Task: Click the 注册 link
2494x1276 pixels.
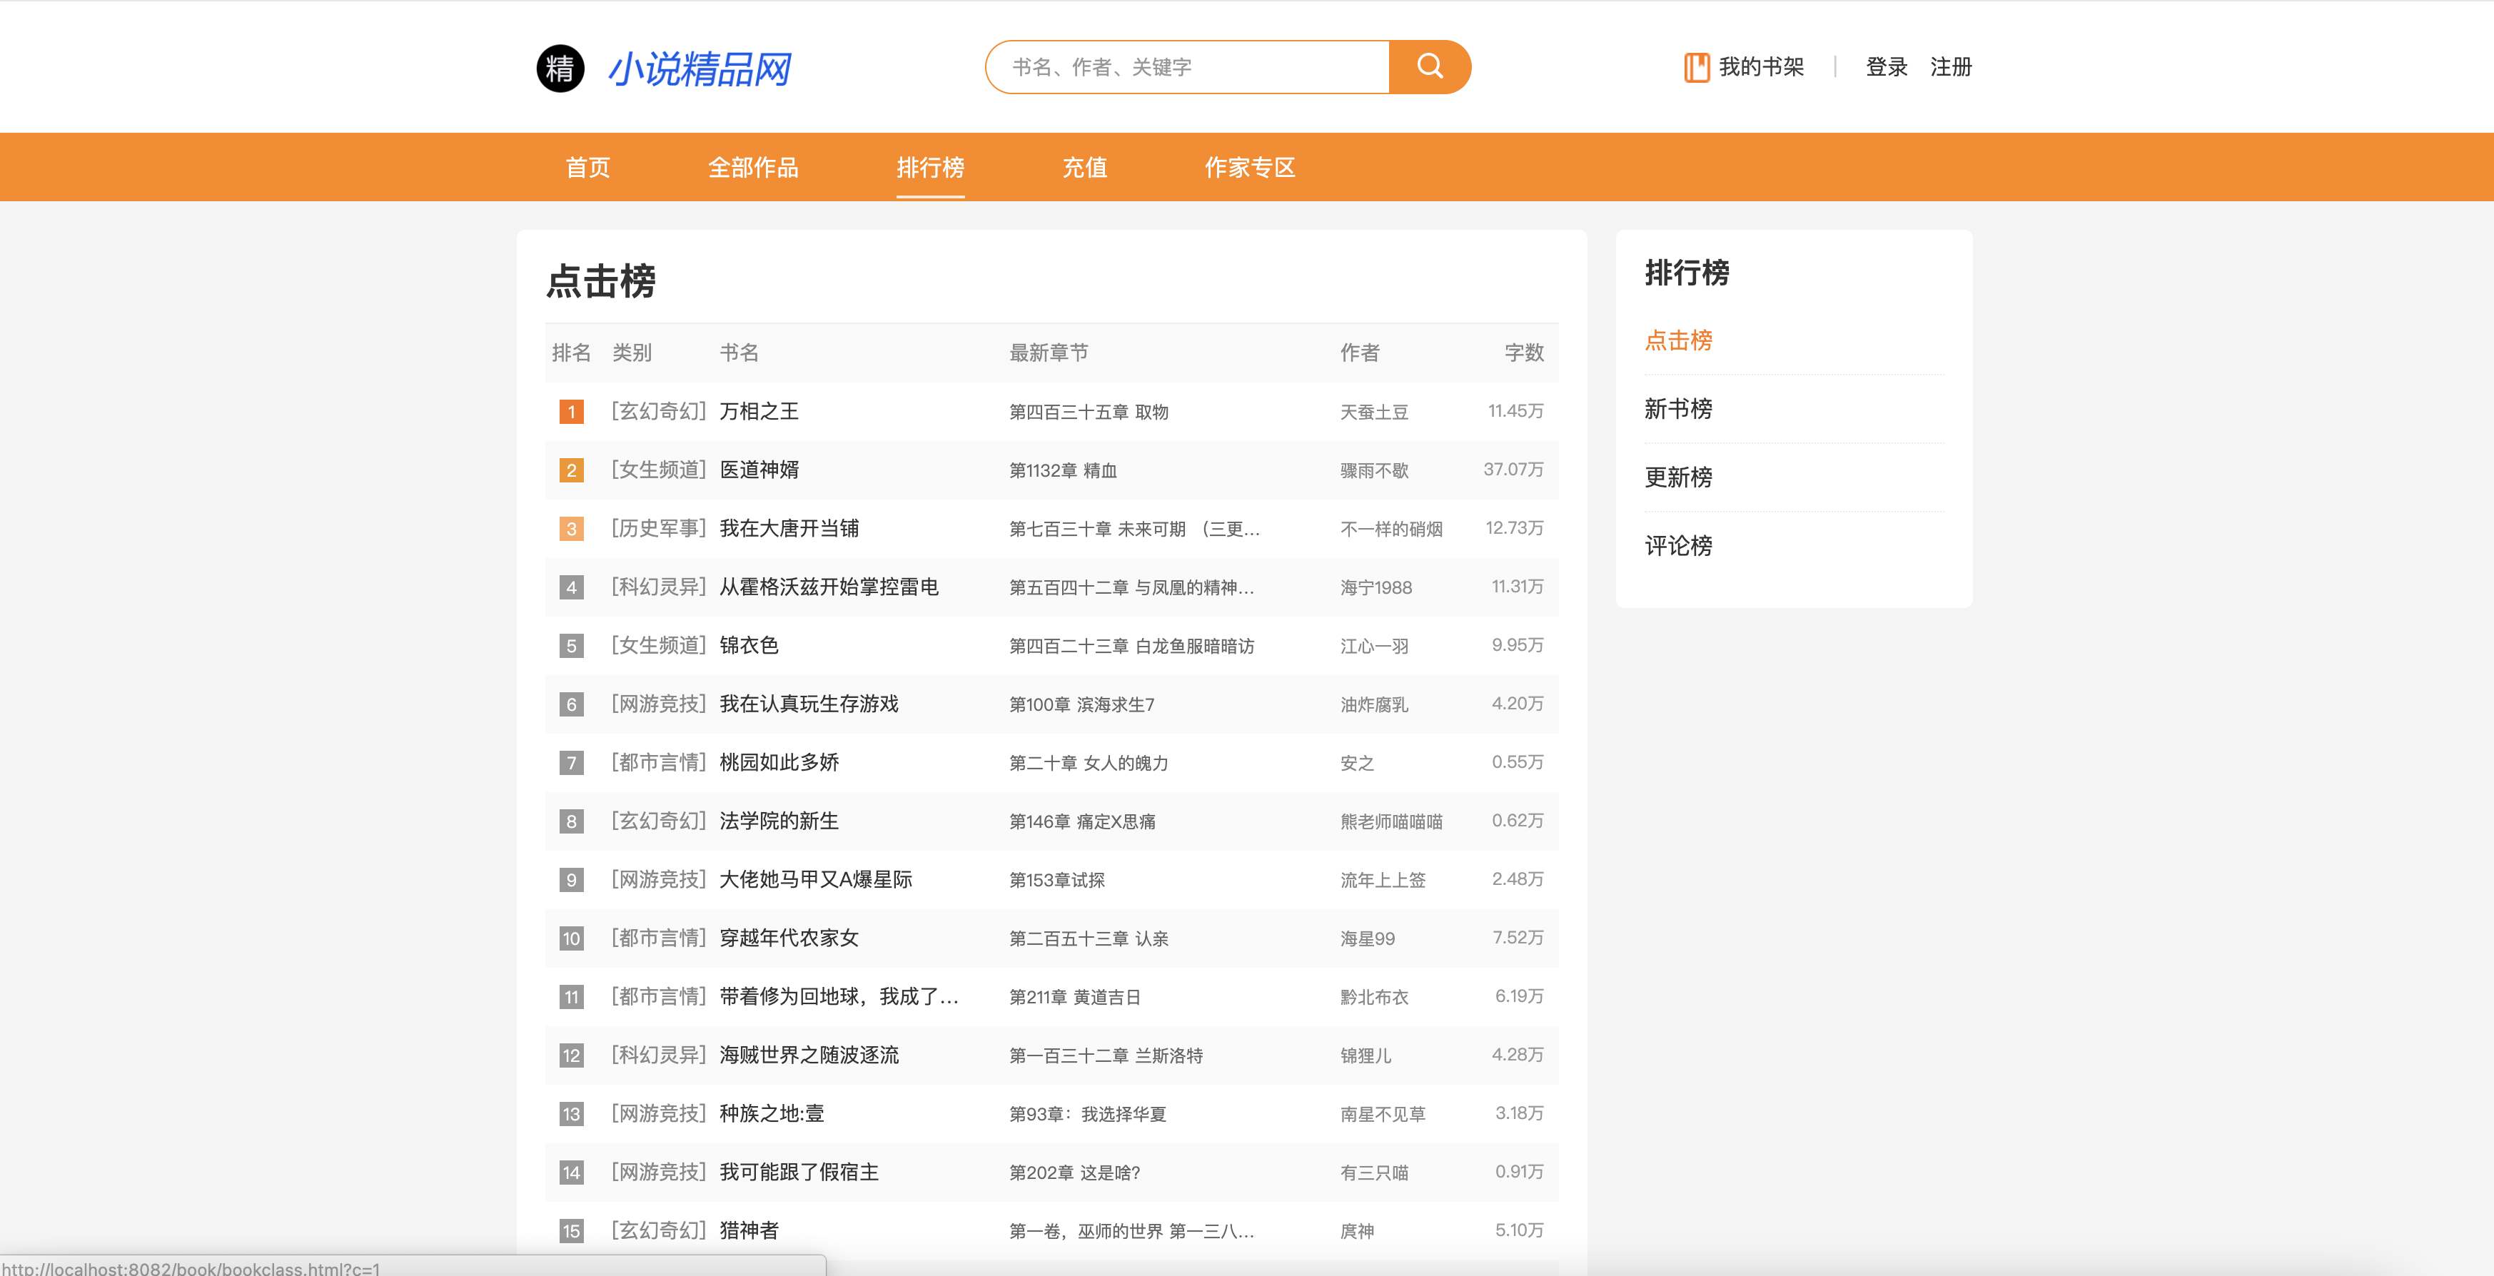Action: (x=1950, y=67)
